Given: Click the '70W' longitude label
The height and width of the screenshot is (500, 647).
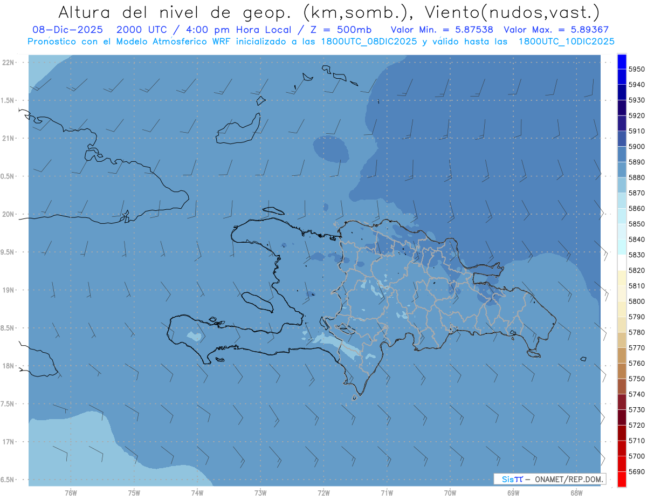Looking at the screenshot, I should (450, 493).
